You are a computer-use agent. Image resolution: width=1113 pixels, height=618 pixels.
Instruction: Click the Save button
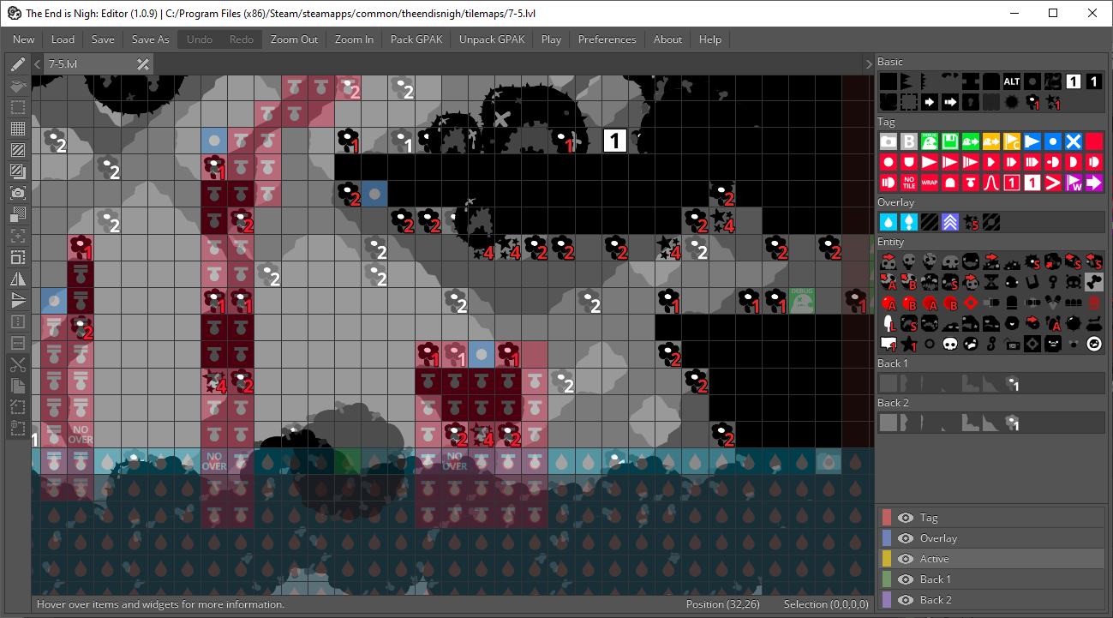[103, 39]
